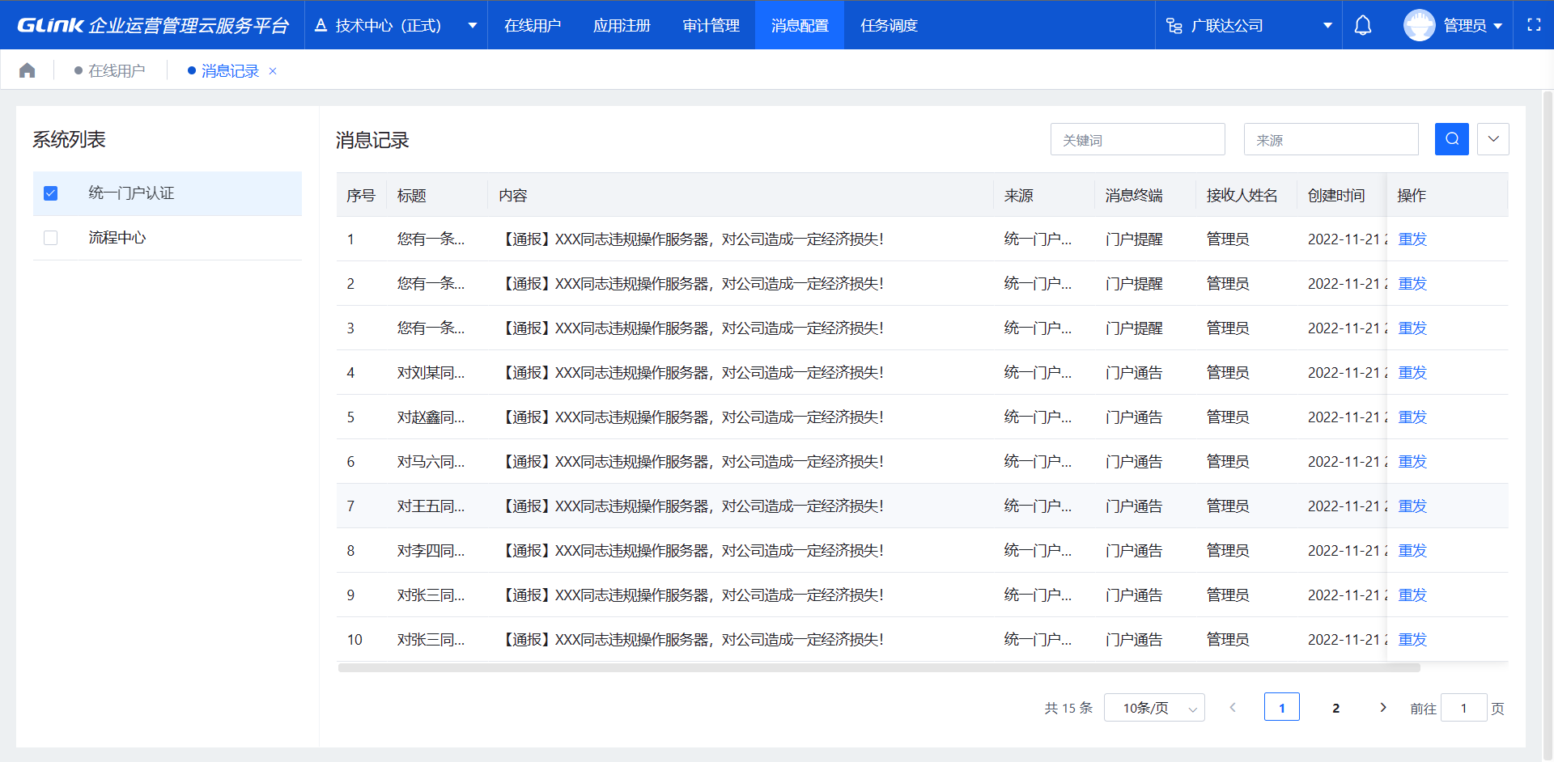Resend message 对刘某同... row 4
This screenshot has height=762, width=1554.
point(1412,373)
